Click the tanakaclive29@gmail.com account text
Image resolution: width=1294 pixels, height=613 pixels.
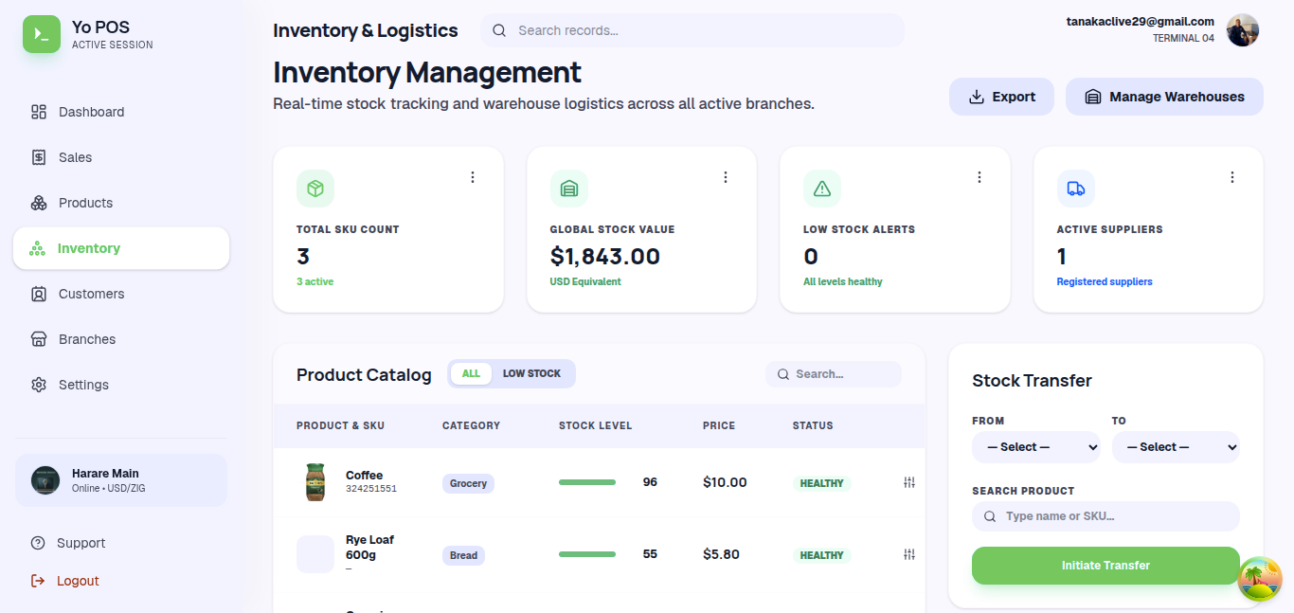(x=1141, y=22)
